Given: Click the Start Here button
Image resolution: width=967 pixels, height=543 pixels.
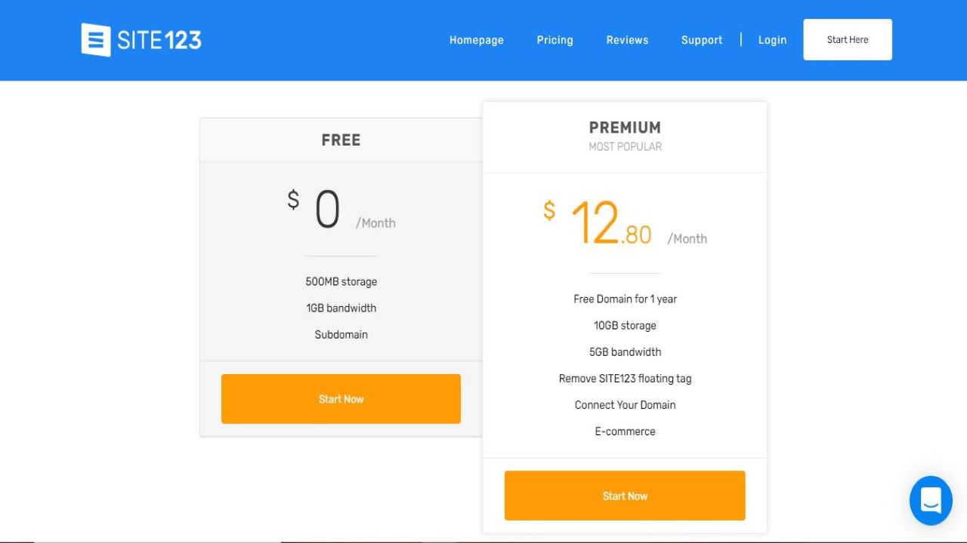Looking at the screenshot, I should [x=847, y=39].
